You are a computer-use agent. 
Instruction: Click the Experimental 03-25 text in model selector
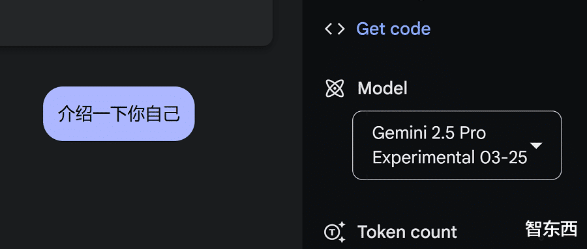[449, 157]
